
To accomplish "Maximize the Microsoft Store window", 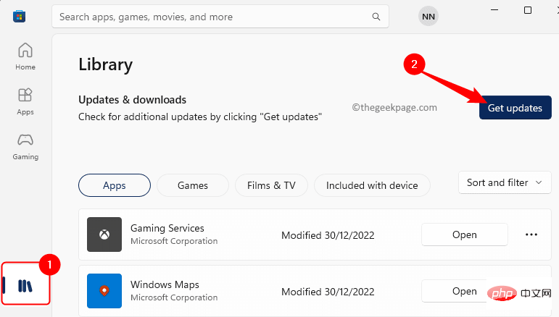I will click(528, 10).
